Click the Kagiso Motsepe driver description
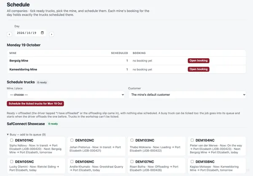 point(214,168)
